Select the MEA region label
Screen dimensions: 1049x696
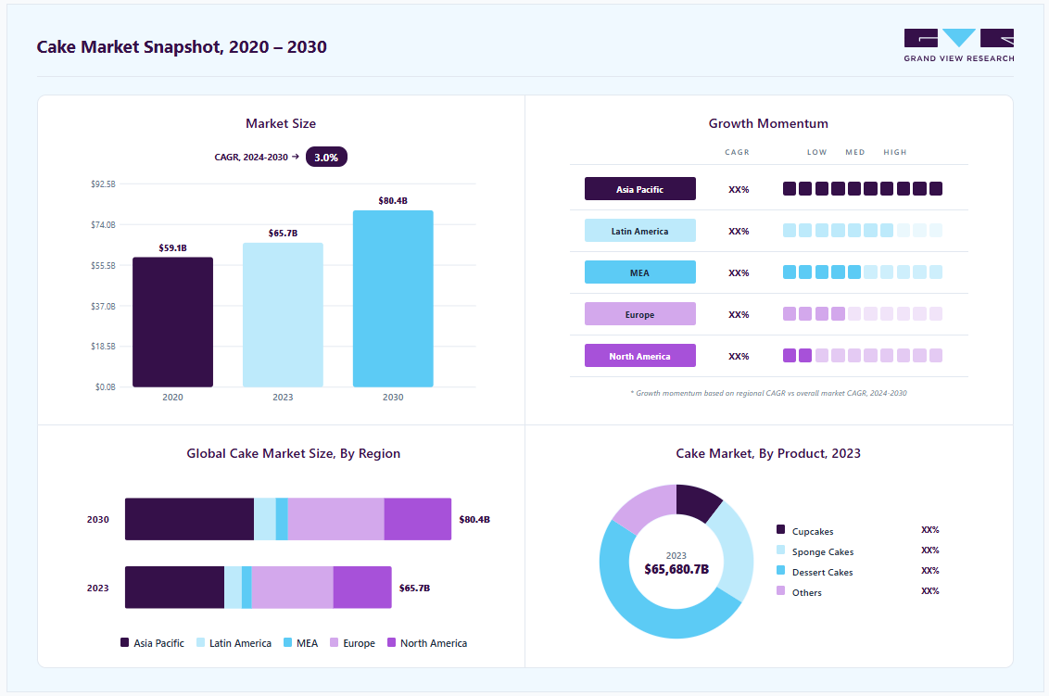click(639, 272)
